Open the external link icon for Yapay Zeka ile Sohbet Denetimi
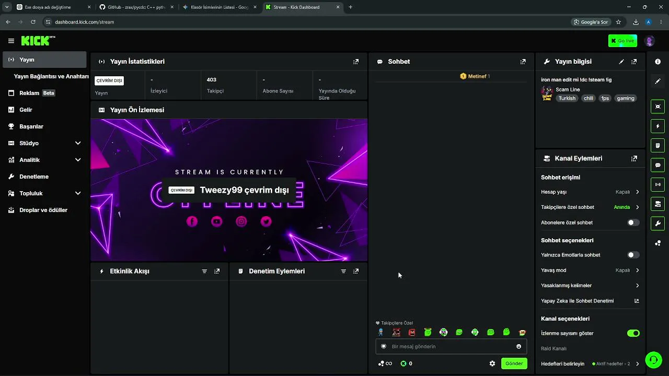 [637, 301]
